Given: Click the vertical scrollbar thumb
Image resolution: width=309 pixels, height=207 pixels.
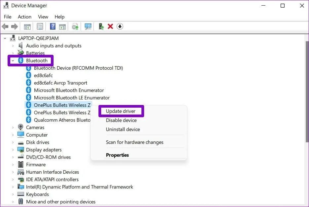Looking at the screenshot, I should click(x=307, y=91).
